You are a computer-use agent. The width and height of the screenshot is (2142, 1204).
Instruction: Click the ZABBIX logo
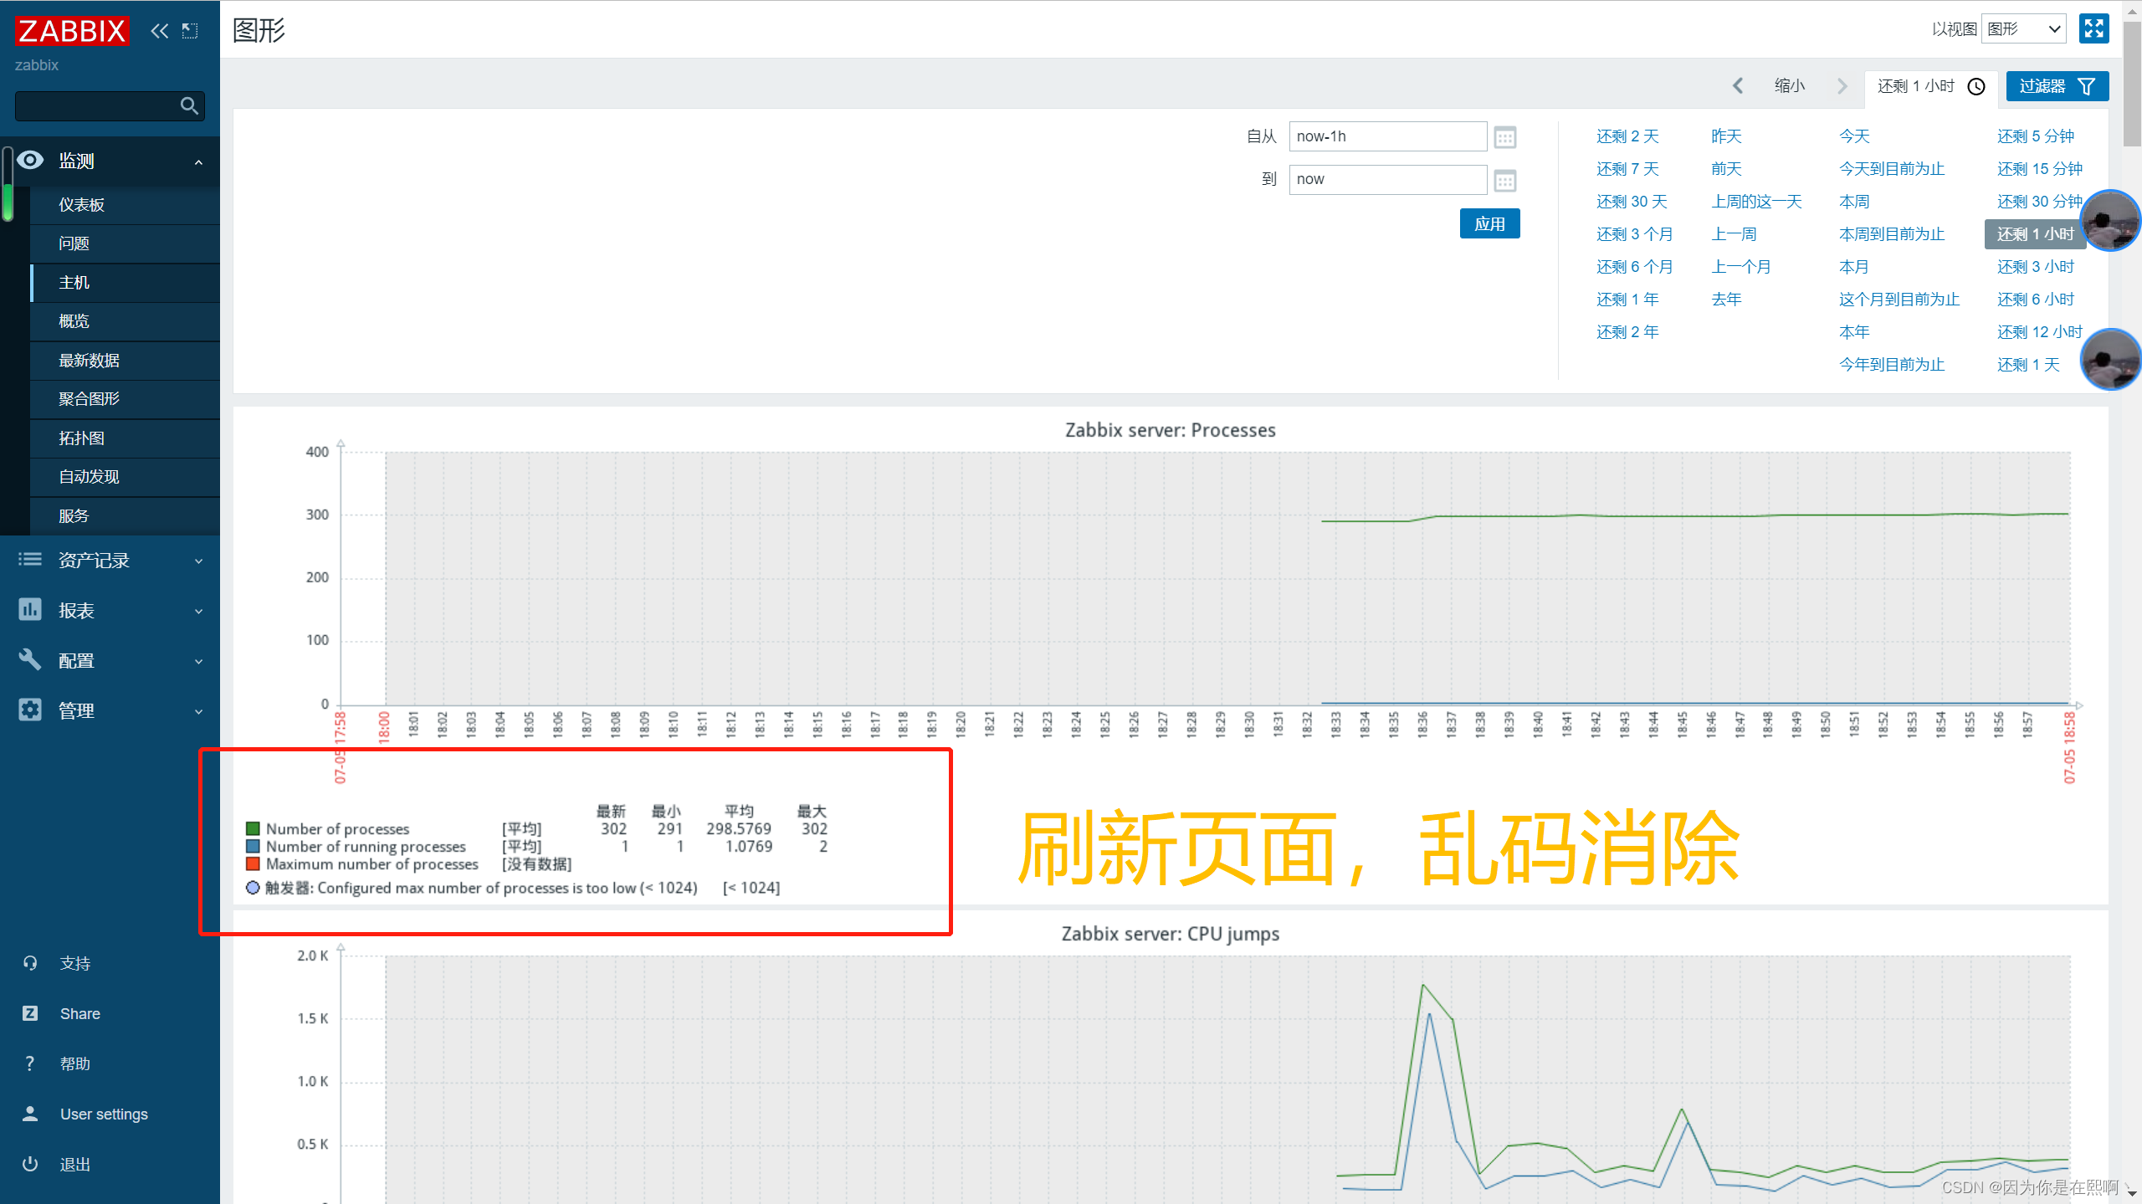(72, 32)
